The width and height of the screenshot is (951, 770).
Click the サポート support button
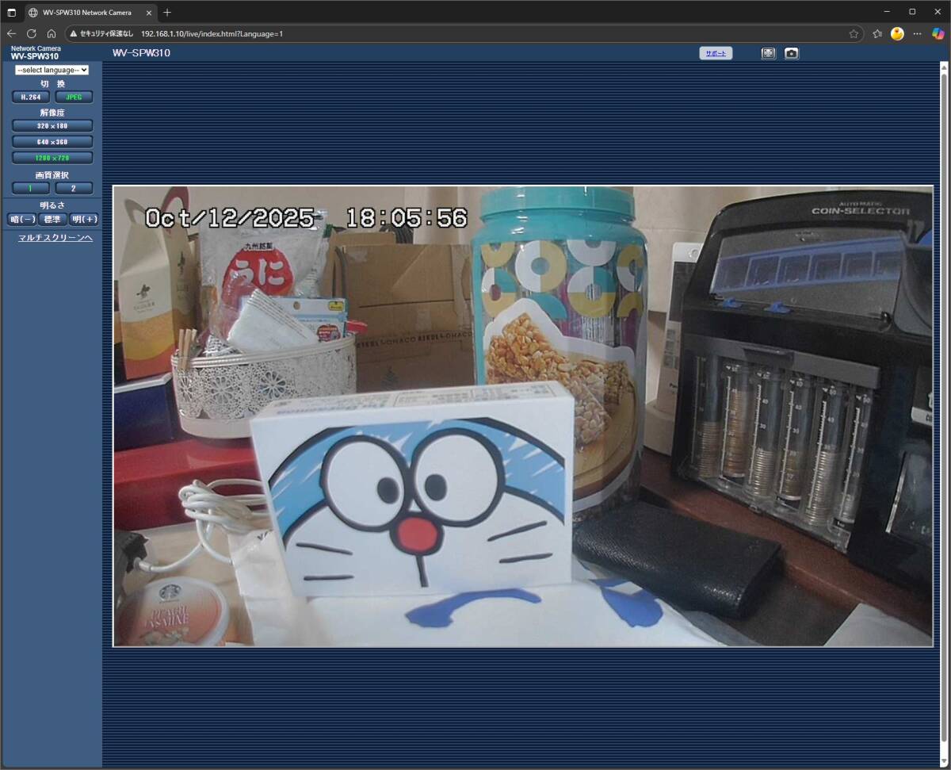tap(716, 53)
